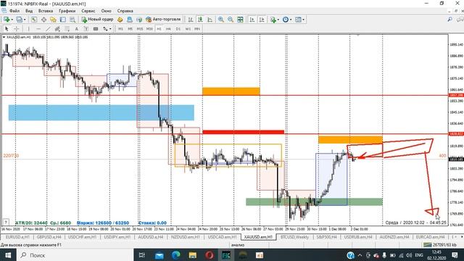Zoom in on the chart

220,20
